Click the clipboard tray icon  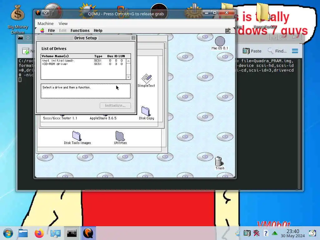click(x=247, y=233)
